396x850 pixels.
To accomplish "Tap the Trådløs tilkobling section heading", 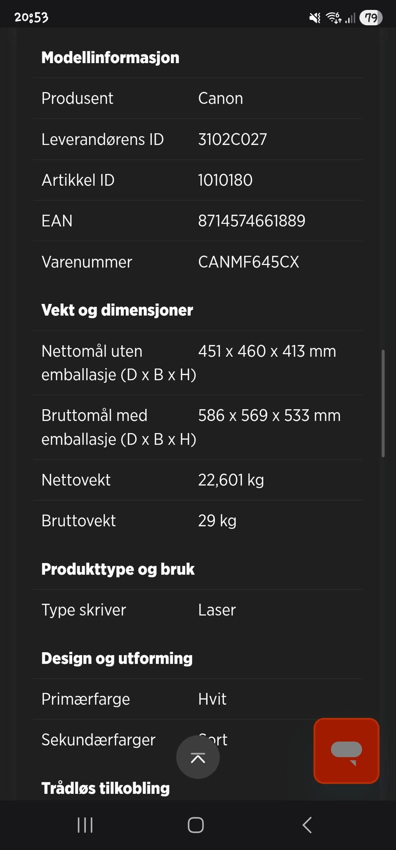I will (x=106, y=788).
